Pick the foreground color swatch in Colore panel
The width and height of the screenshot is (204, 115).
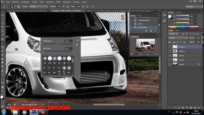pos(170,17)
